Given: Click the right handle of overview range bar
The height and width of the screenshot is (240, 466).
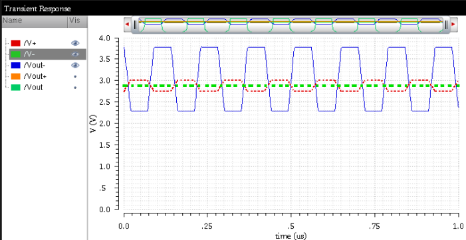Looking at the screenshot, I should pos(446,25).
